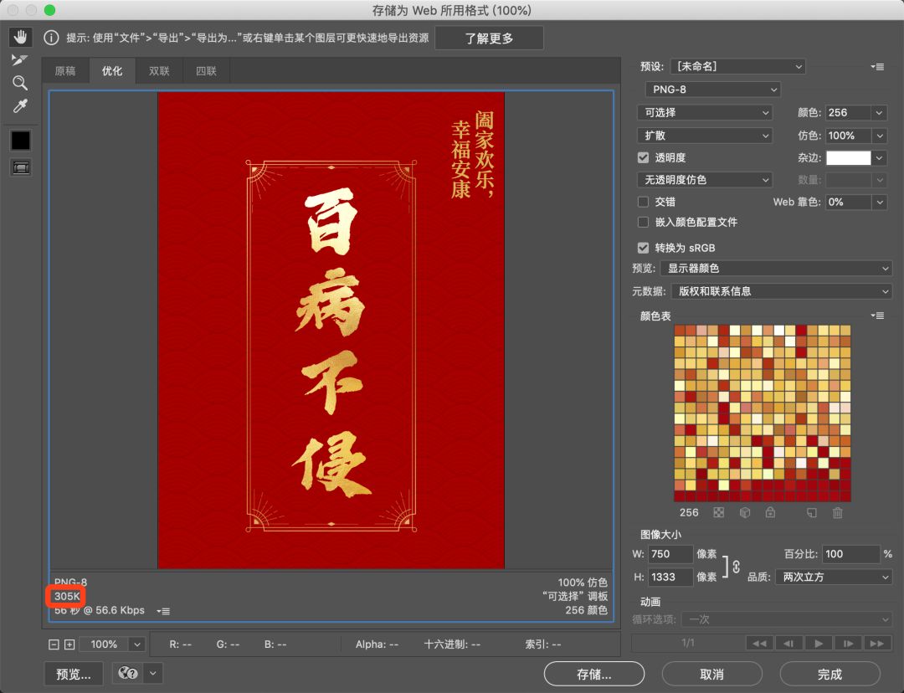The width and height of the screenshot is (904, 693).
Task: Open the 品质 两次立方 dropdown
Action: (x=833, y=577)
